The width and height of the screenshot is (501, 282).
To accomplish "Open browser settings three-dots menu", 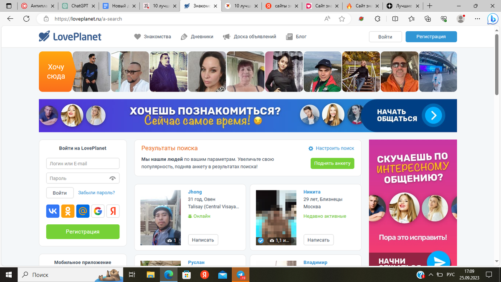I will coord(476,19).
